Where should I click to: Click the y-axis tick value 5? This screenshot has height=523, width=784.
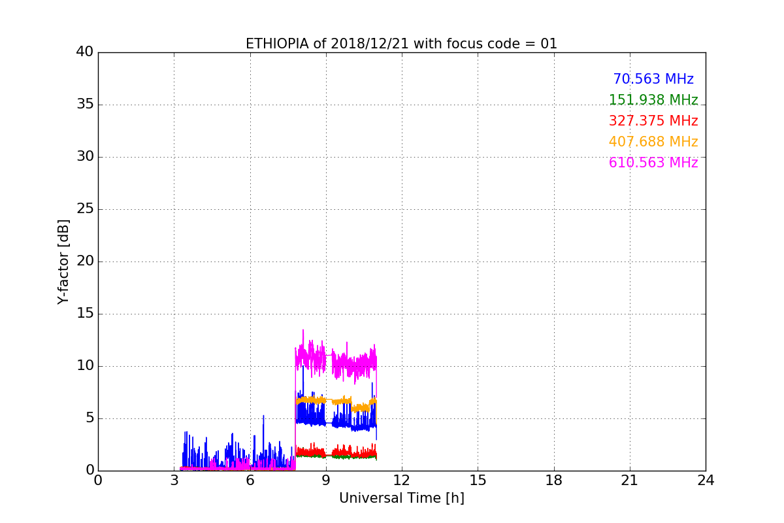pyautogui.click(x=90, y=418)
